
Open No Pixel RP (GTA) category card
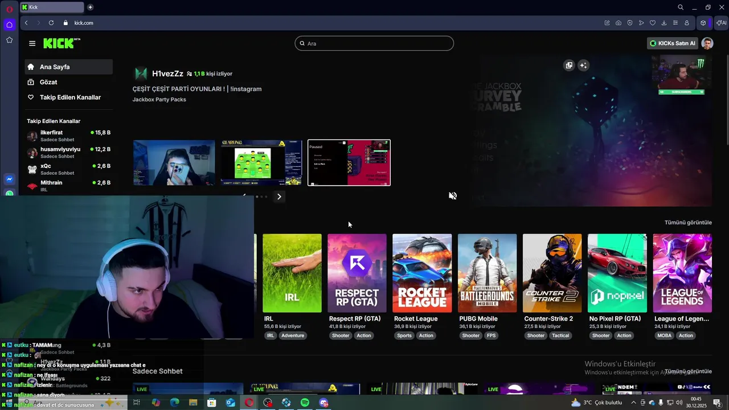pyautogui.click(x=617, y=273)
